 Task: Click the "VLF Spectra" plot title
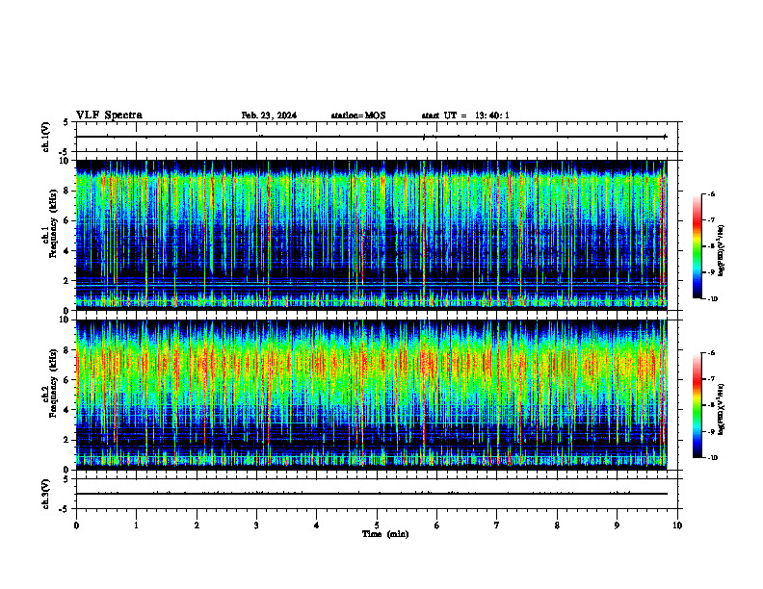(109, 115)
